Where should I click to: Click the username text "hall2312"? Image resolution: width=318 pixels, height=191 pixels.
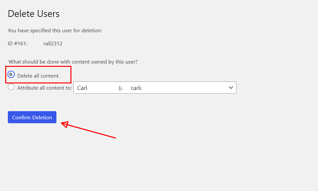pos(53,43)
